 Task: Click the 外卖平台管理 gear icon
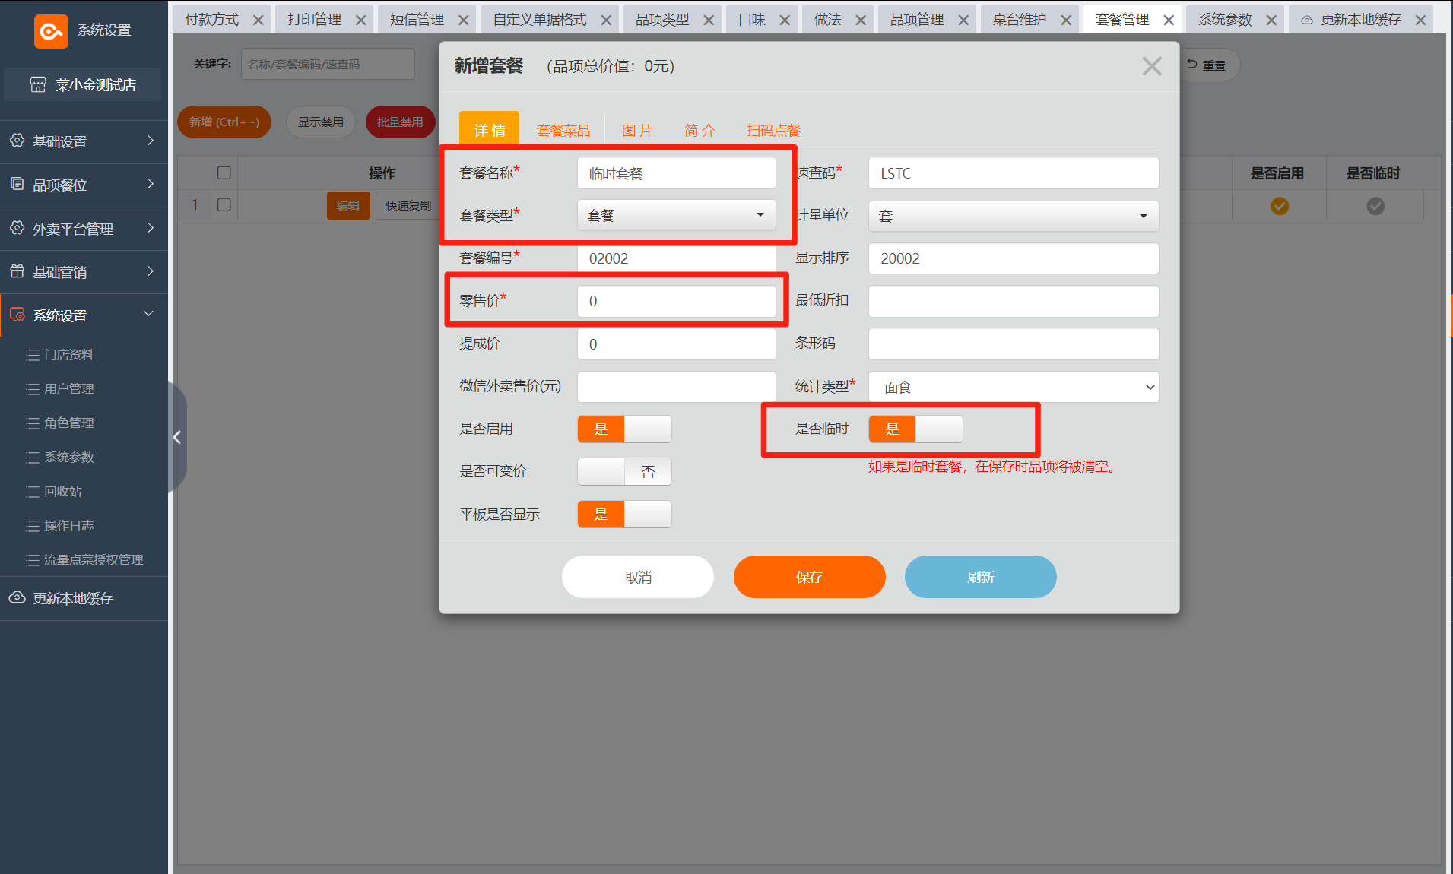tap(17, 228)
